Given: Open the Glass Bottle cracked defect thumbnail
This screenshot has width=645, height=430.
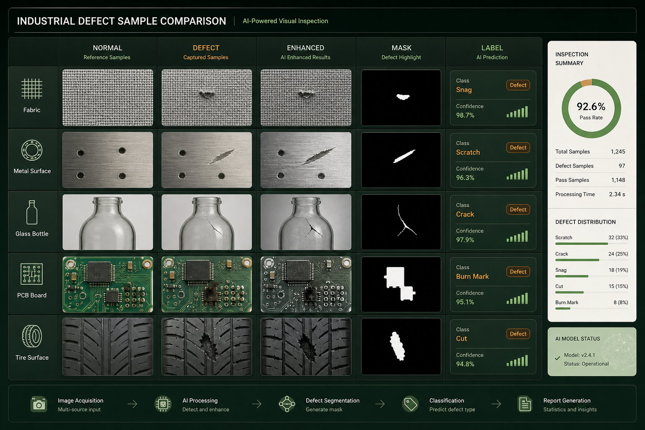Looking at the screenshot, I should [x=207, y=222].
